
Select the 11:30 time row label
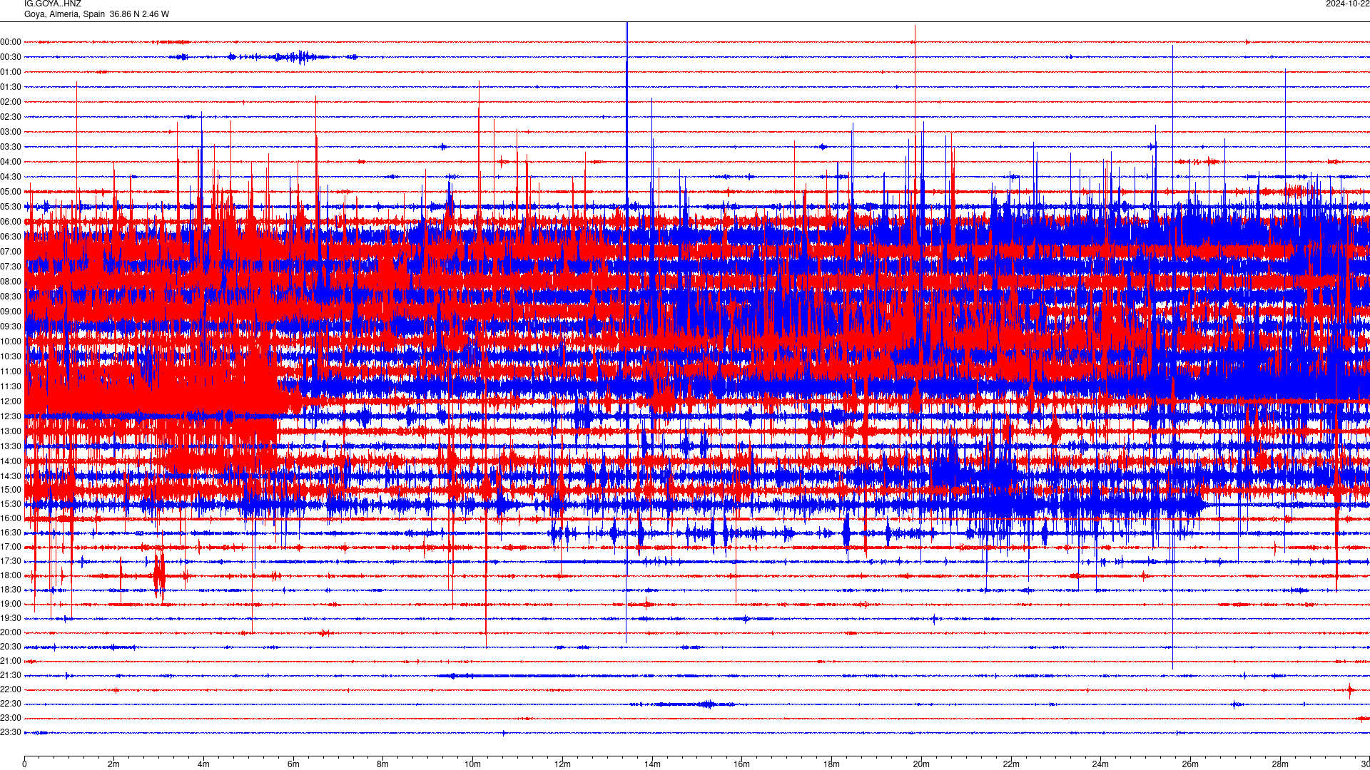click(x=11, y=386)
